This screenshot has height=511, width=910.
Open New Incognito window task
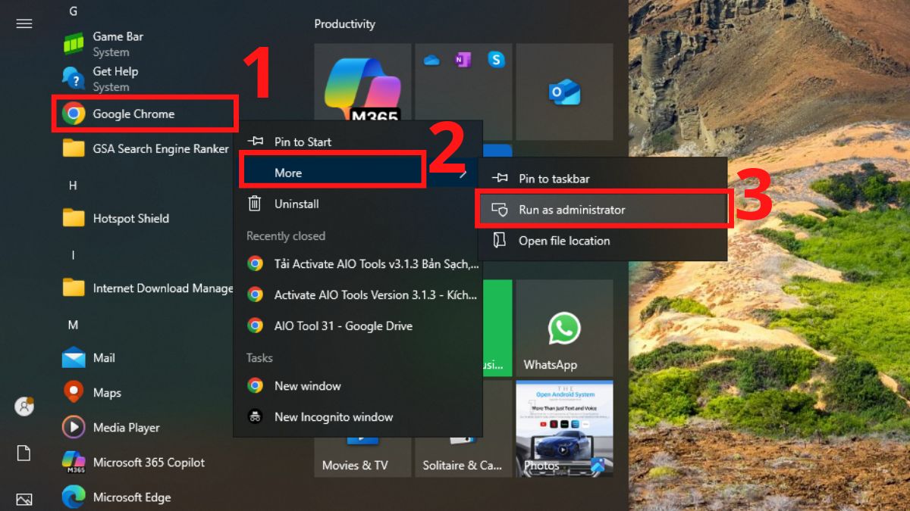[x=357, y=416]
